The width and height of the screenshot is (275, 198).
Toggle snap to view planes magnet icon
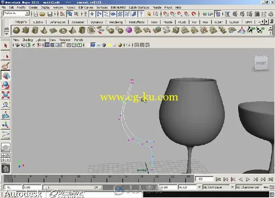pyautogui.click(x=186, y=14)
